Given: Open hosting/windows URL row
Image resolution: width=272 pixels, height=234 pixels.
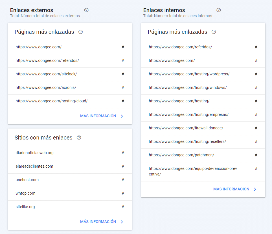Looking at the screenshot, I should tap(203, 88).
